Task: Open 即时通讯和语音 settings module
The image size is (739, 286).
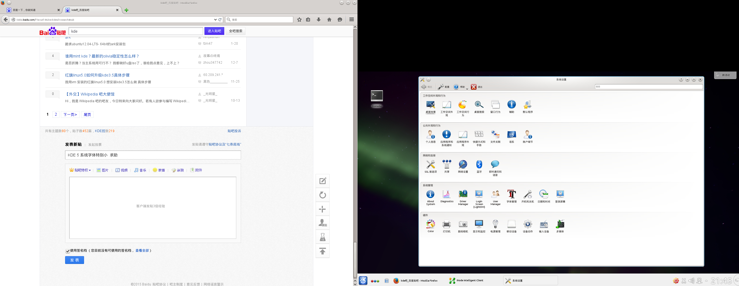Action: [495, 168]
